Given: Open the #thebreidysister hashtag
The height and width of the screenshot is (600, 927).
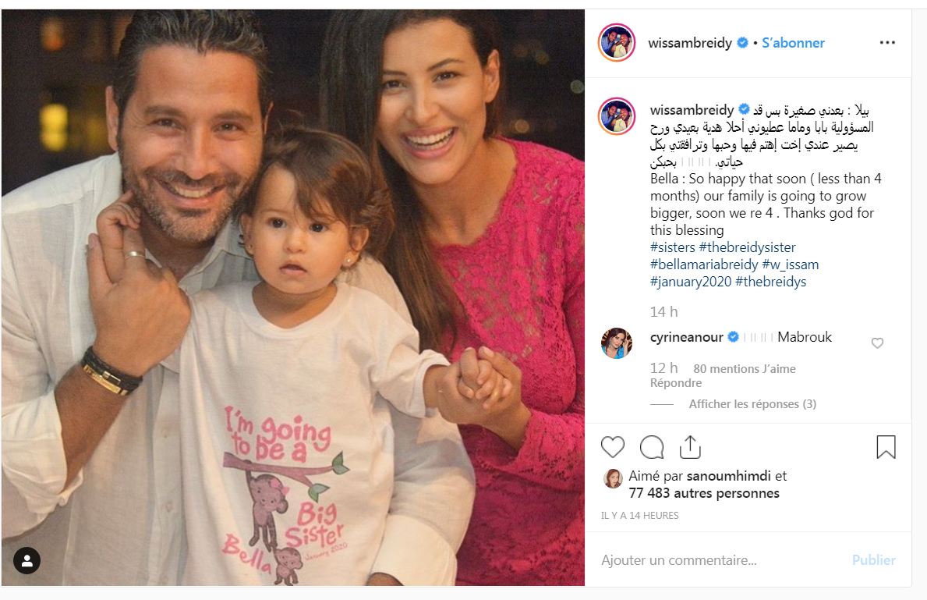Looking at the screenshot, I should tap(747, 247).
